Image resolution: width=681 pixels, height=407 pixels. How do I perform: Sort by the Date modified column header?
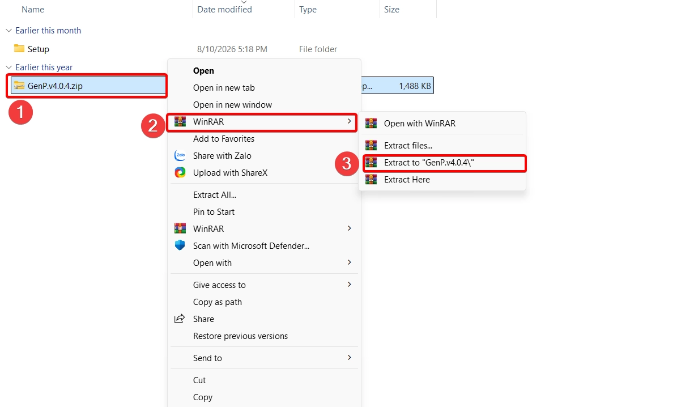224,10
